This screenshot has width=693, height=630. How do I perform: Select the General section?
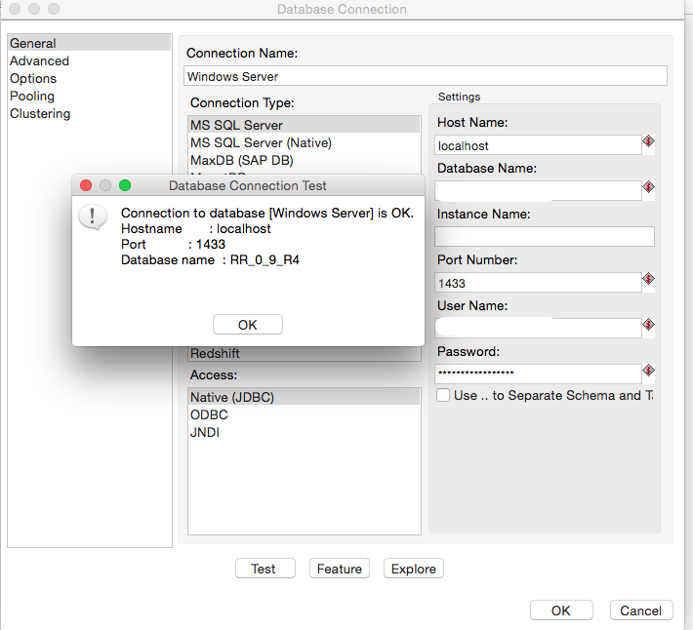(x=89, y=43)
